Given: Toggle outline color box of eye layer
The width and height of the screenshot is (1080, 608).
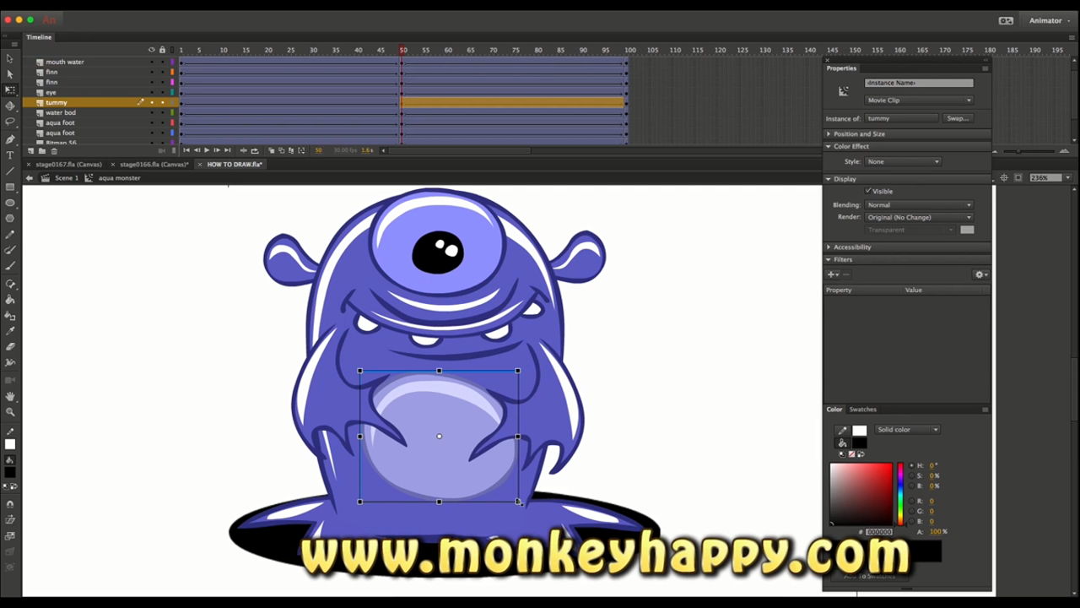Looking at the screenshot, I should coord(172,92).
